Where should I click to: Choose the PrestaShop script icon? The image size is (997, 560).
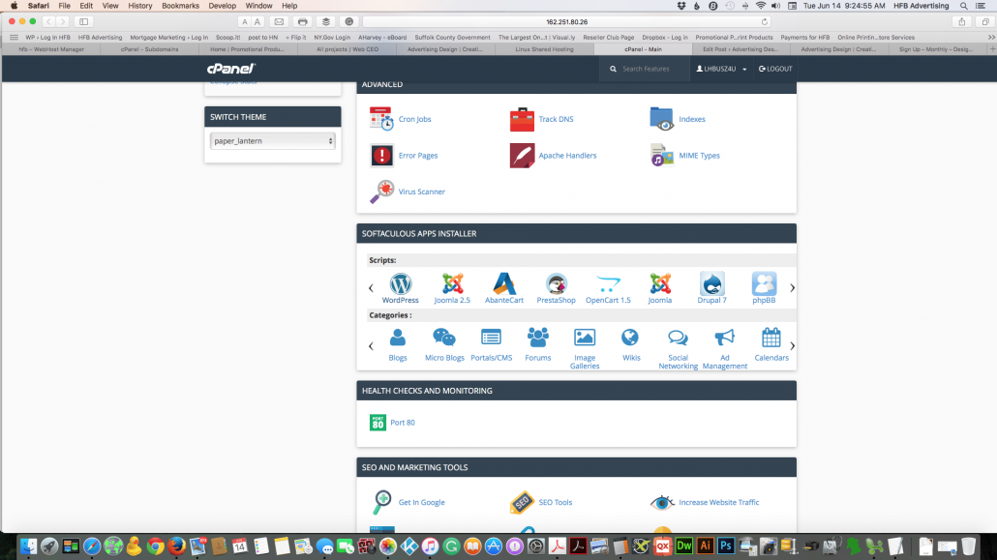557,284
